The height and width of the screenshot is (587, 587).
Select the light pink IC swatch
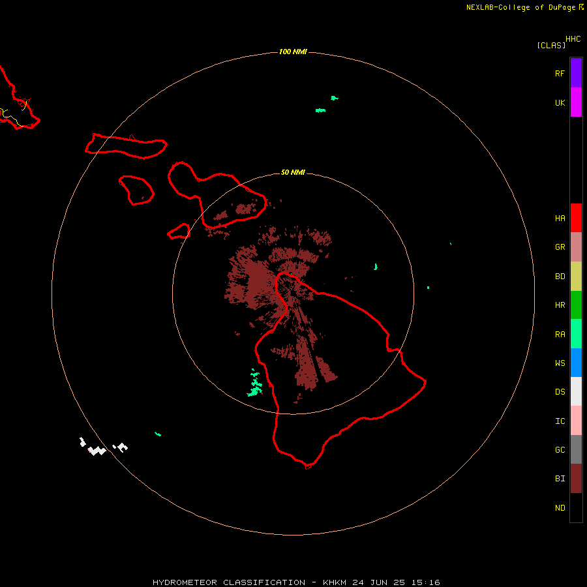(x=576, y=421)
